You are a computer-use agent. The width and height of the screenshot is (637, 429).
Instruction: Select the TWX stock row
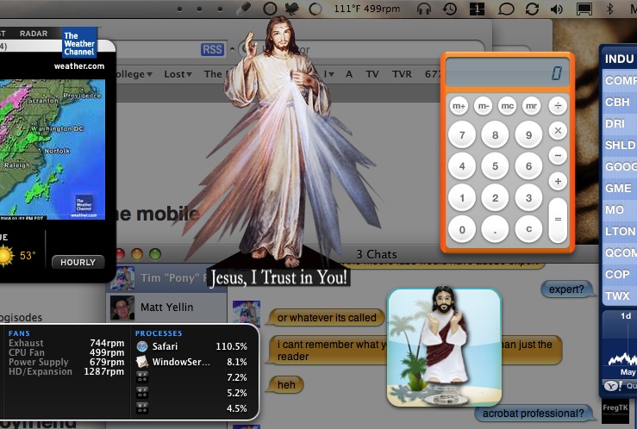[619, 295]
